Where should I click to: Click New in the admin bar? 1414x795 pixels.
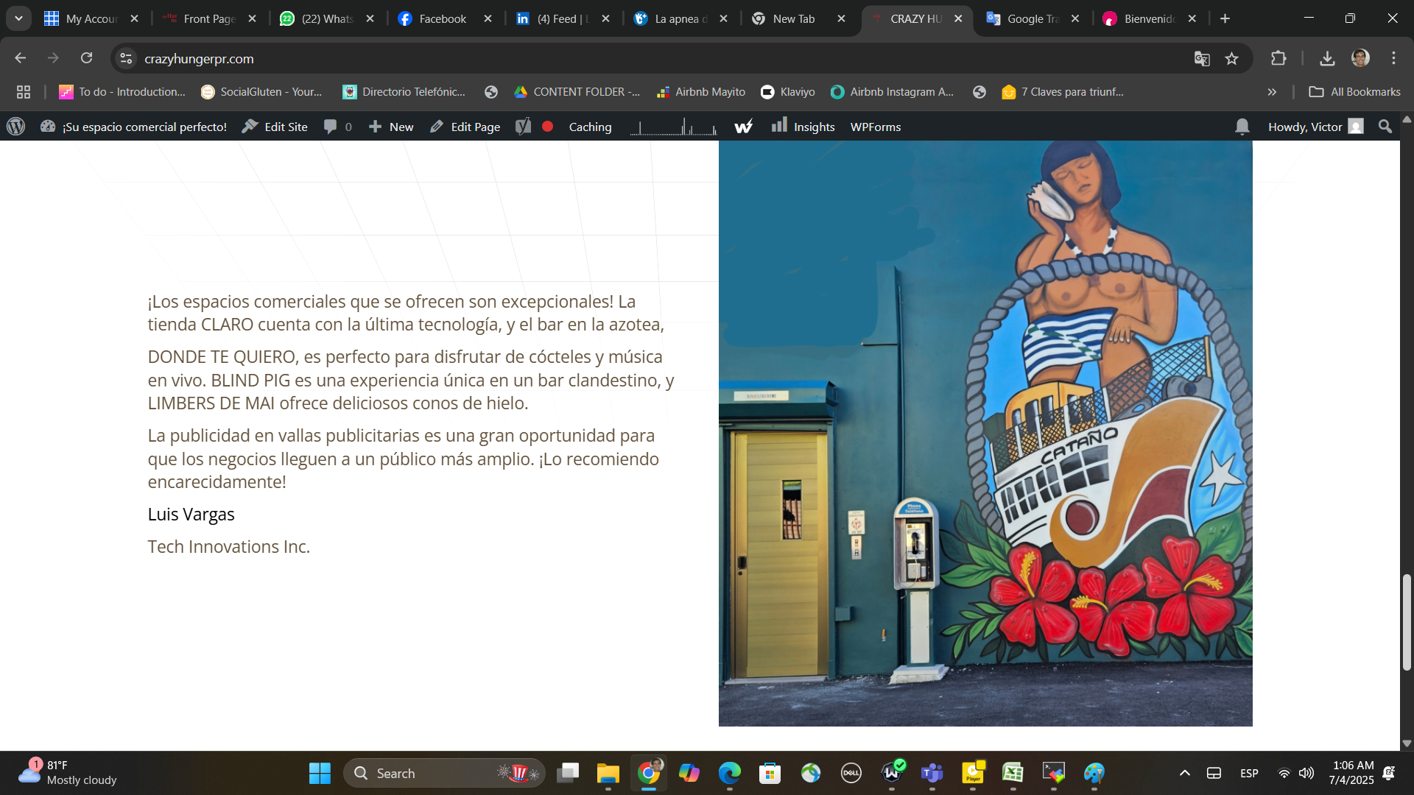click(391, 127)
